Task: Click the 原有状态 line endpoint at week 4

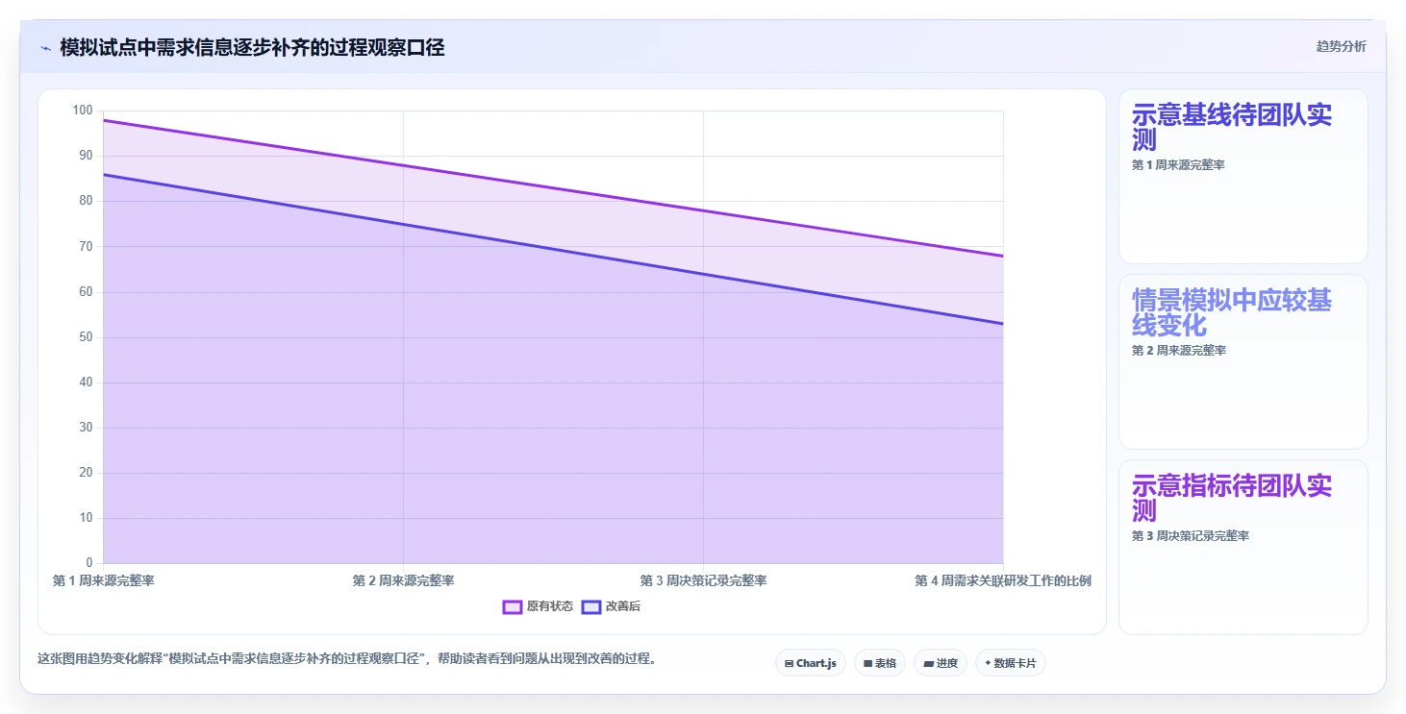Action: point(1003,256)
